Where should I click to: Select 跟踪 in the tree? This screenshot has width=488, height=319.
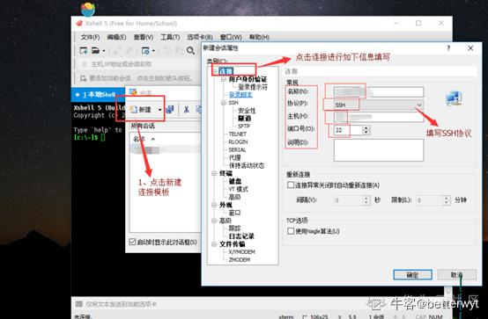[235, 228]
